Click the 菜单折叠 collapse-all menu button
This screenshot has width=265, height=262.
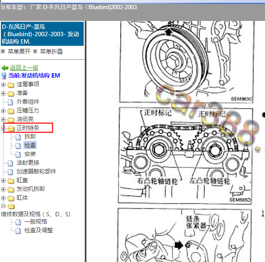pos(51,51)
